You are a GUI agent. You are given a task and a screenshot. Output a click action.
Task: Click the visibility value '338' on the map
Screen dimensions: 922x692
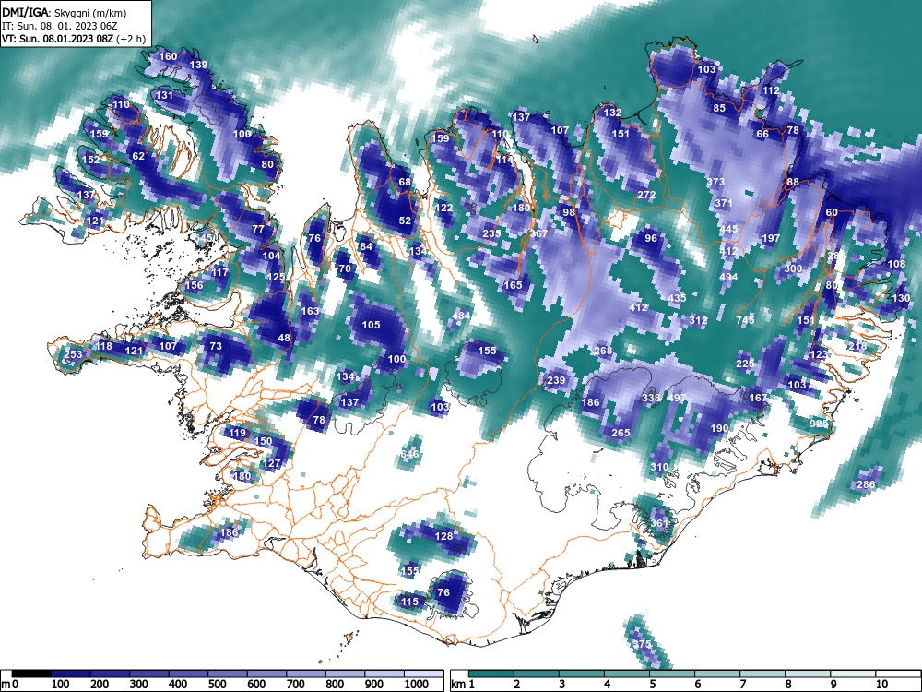[651, 398]
